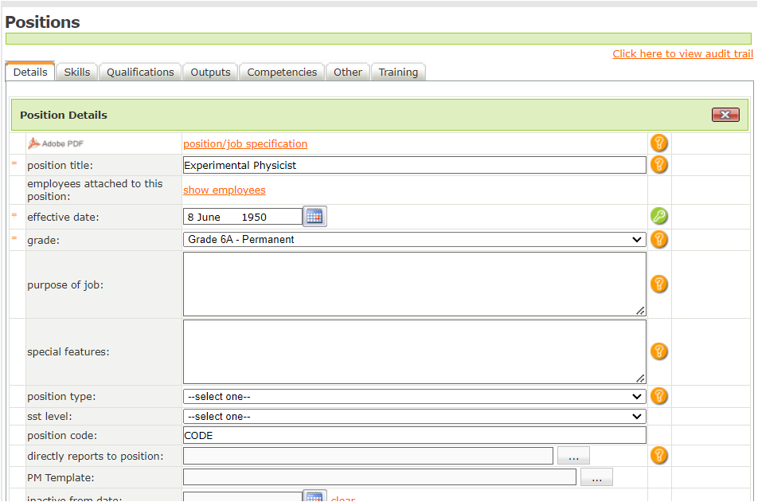
Task: Open the position type dropdown
Action: (414, 397)
